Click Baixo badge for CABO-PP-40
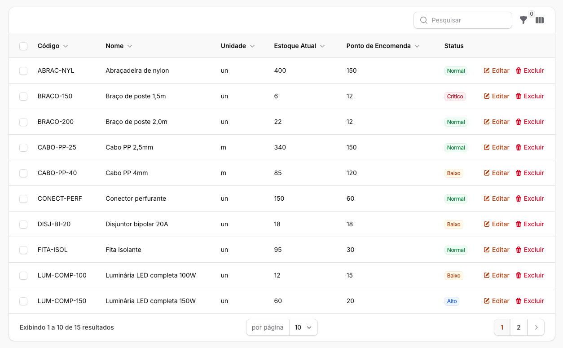The height and width of the screenshot is (348, 563). (x=453, y=173)
